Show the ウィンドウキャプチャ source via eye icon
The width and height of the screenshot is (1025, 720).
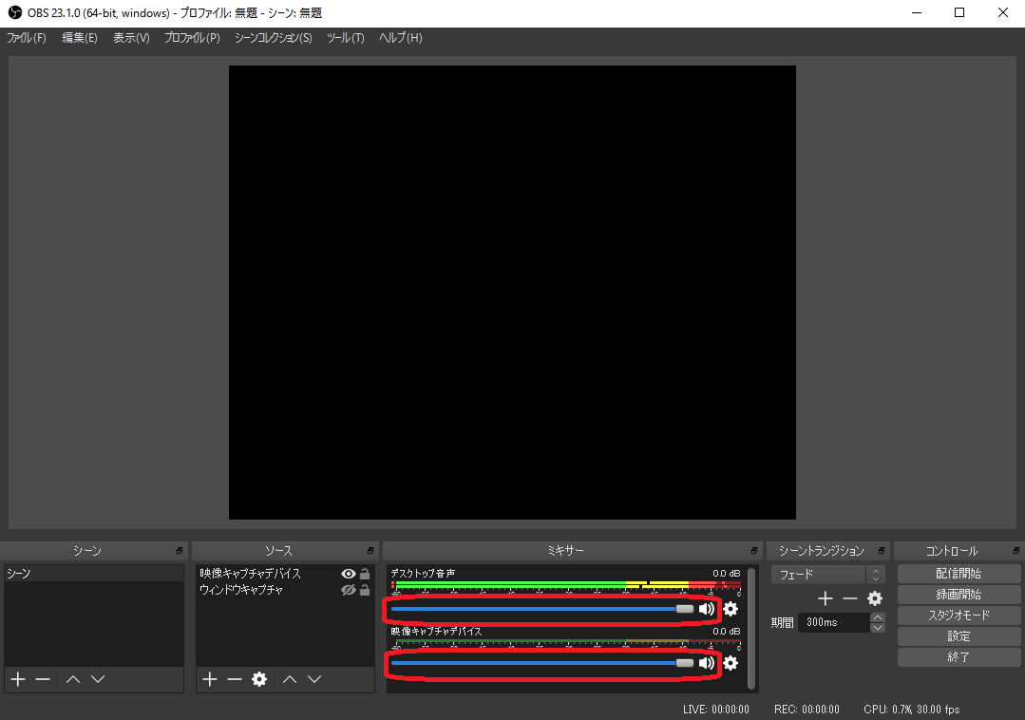[x=348, y=590]
